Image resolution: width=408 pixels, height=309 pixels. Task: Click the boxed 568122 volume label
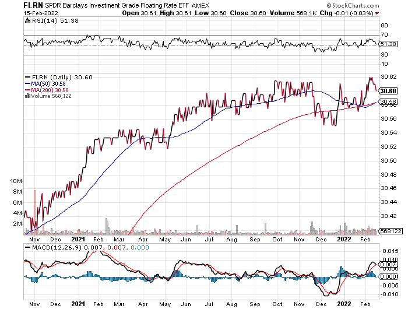(391, 231)
